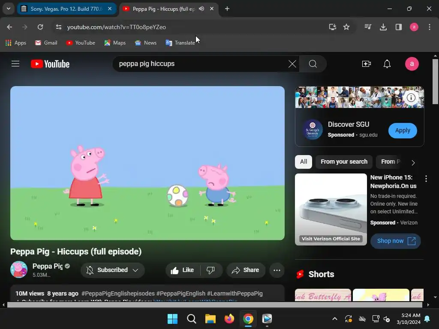This screenshot has height=329, width=439.
Task: Launch Firefox from taskbar
Action: pyautogui.click(x=229, y=319)
